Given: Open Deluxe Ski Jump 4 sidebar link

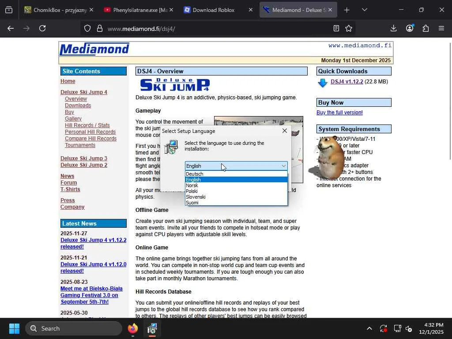Looking at the screenshot, I should point(84,92).
